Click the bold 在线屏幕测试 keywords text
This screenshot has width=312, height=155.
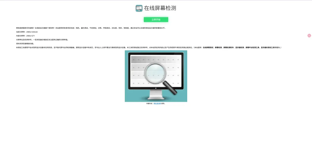click(x=239, y=47)
